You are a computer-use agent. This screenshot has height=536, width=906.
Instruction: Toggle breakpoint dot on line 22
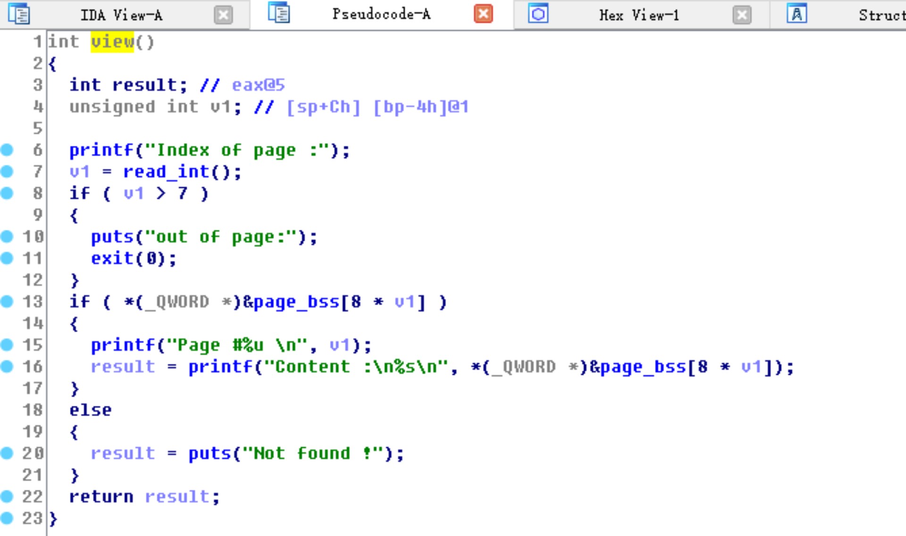pos(7,496)
